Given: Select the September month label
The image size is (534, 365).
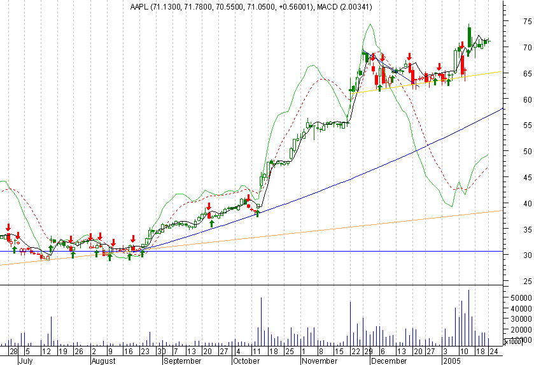Looking at the screenshot, I should click(183, 361).
